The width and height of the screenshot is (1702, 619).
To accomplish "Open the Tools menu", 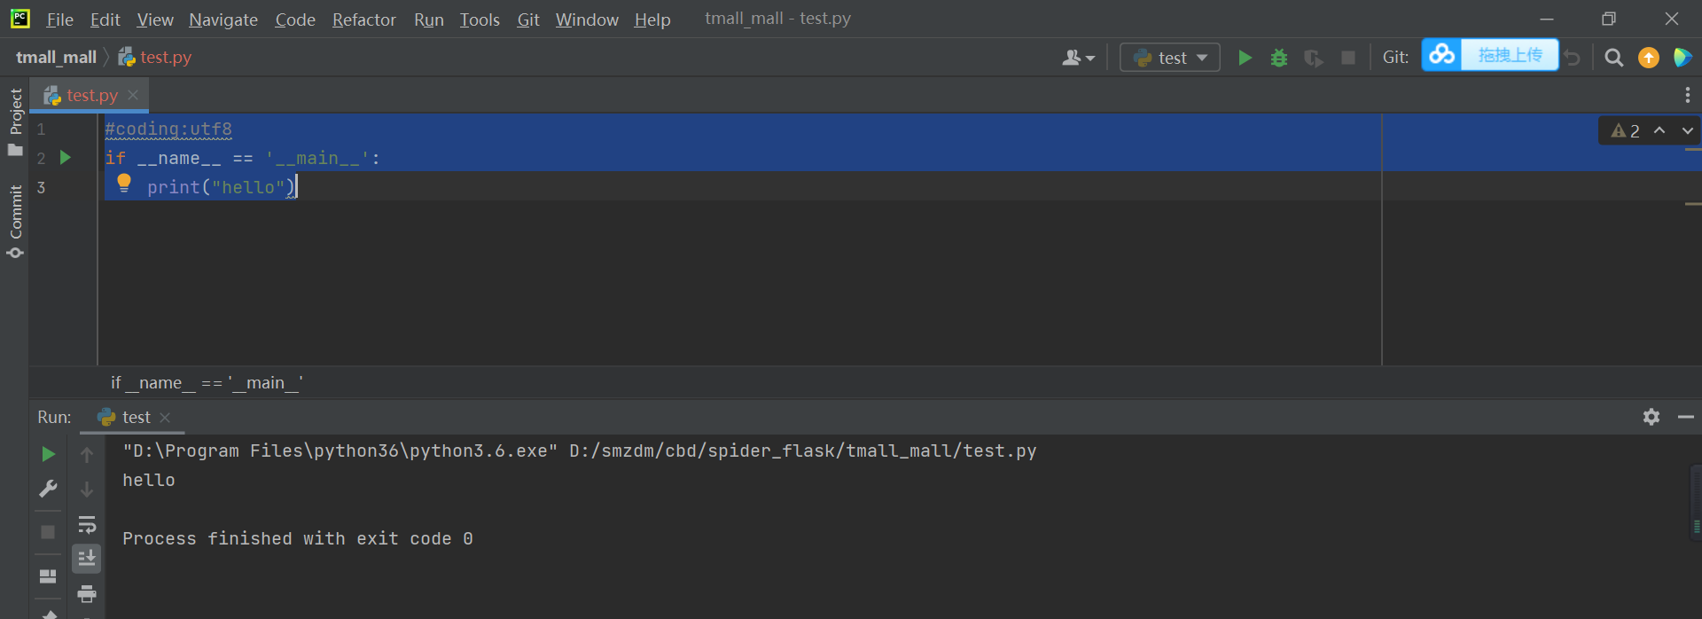I will 480,20.
